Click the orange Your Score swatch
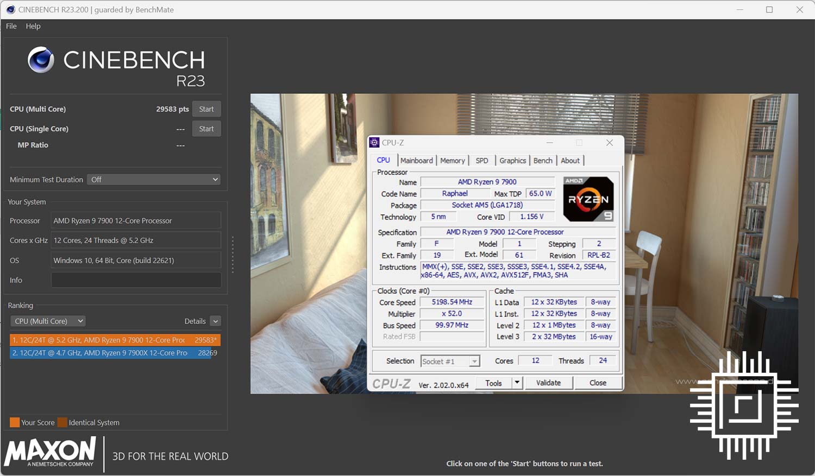 [x=15, y=422]
